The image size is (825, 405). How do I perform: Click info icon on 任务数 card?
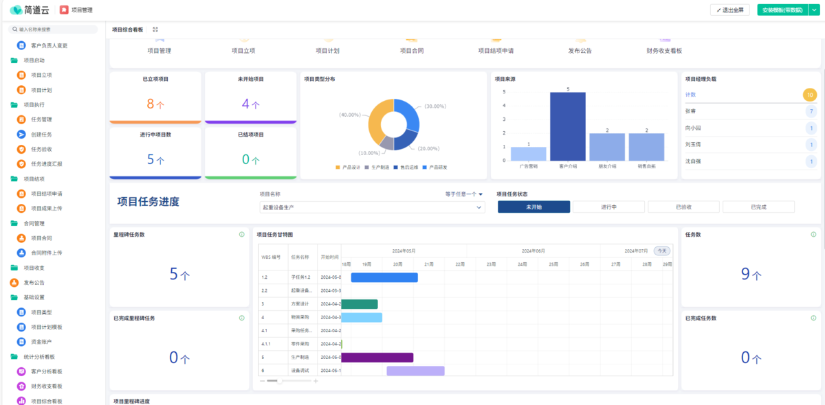pos(812,234)
